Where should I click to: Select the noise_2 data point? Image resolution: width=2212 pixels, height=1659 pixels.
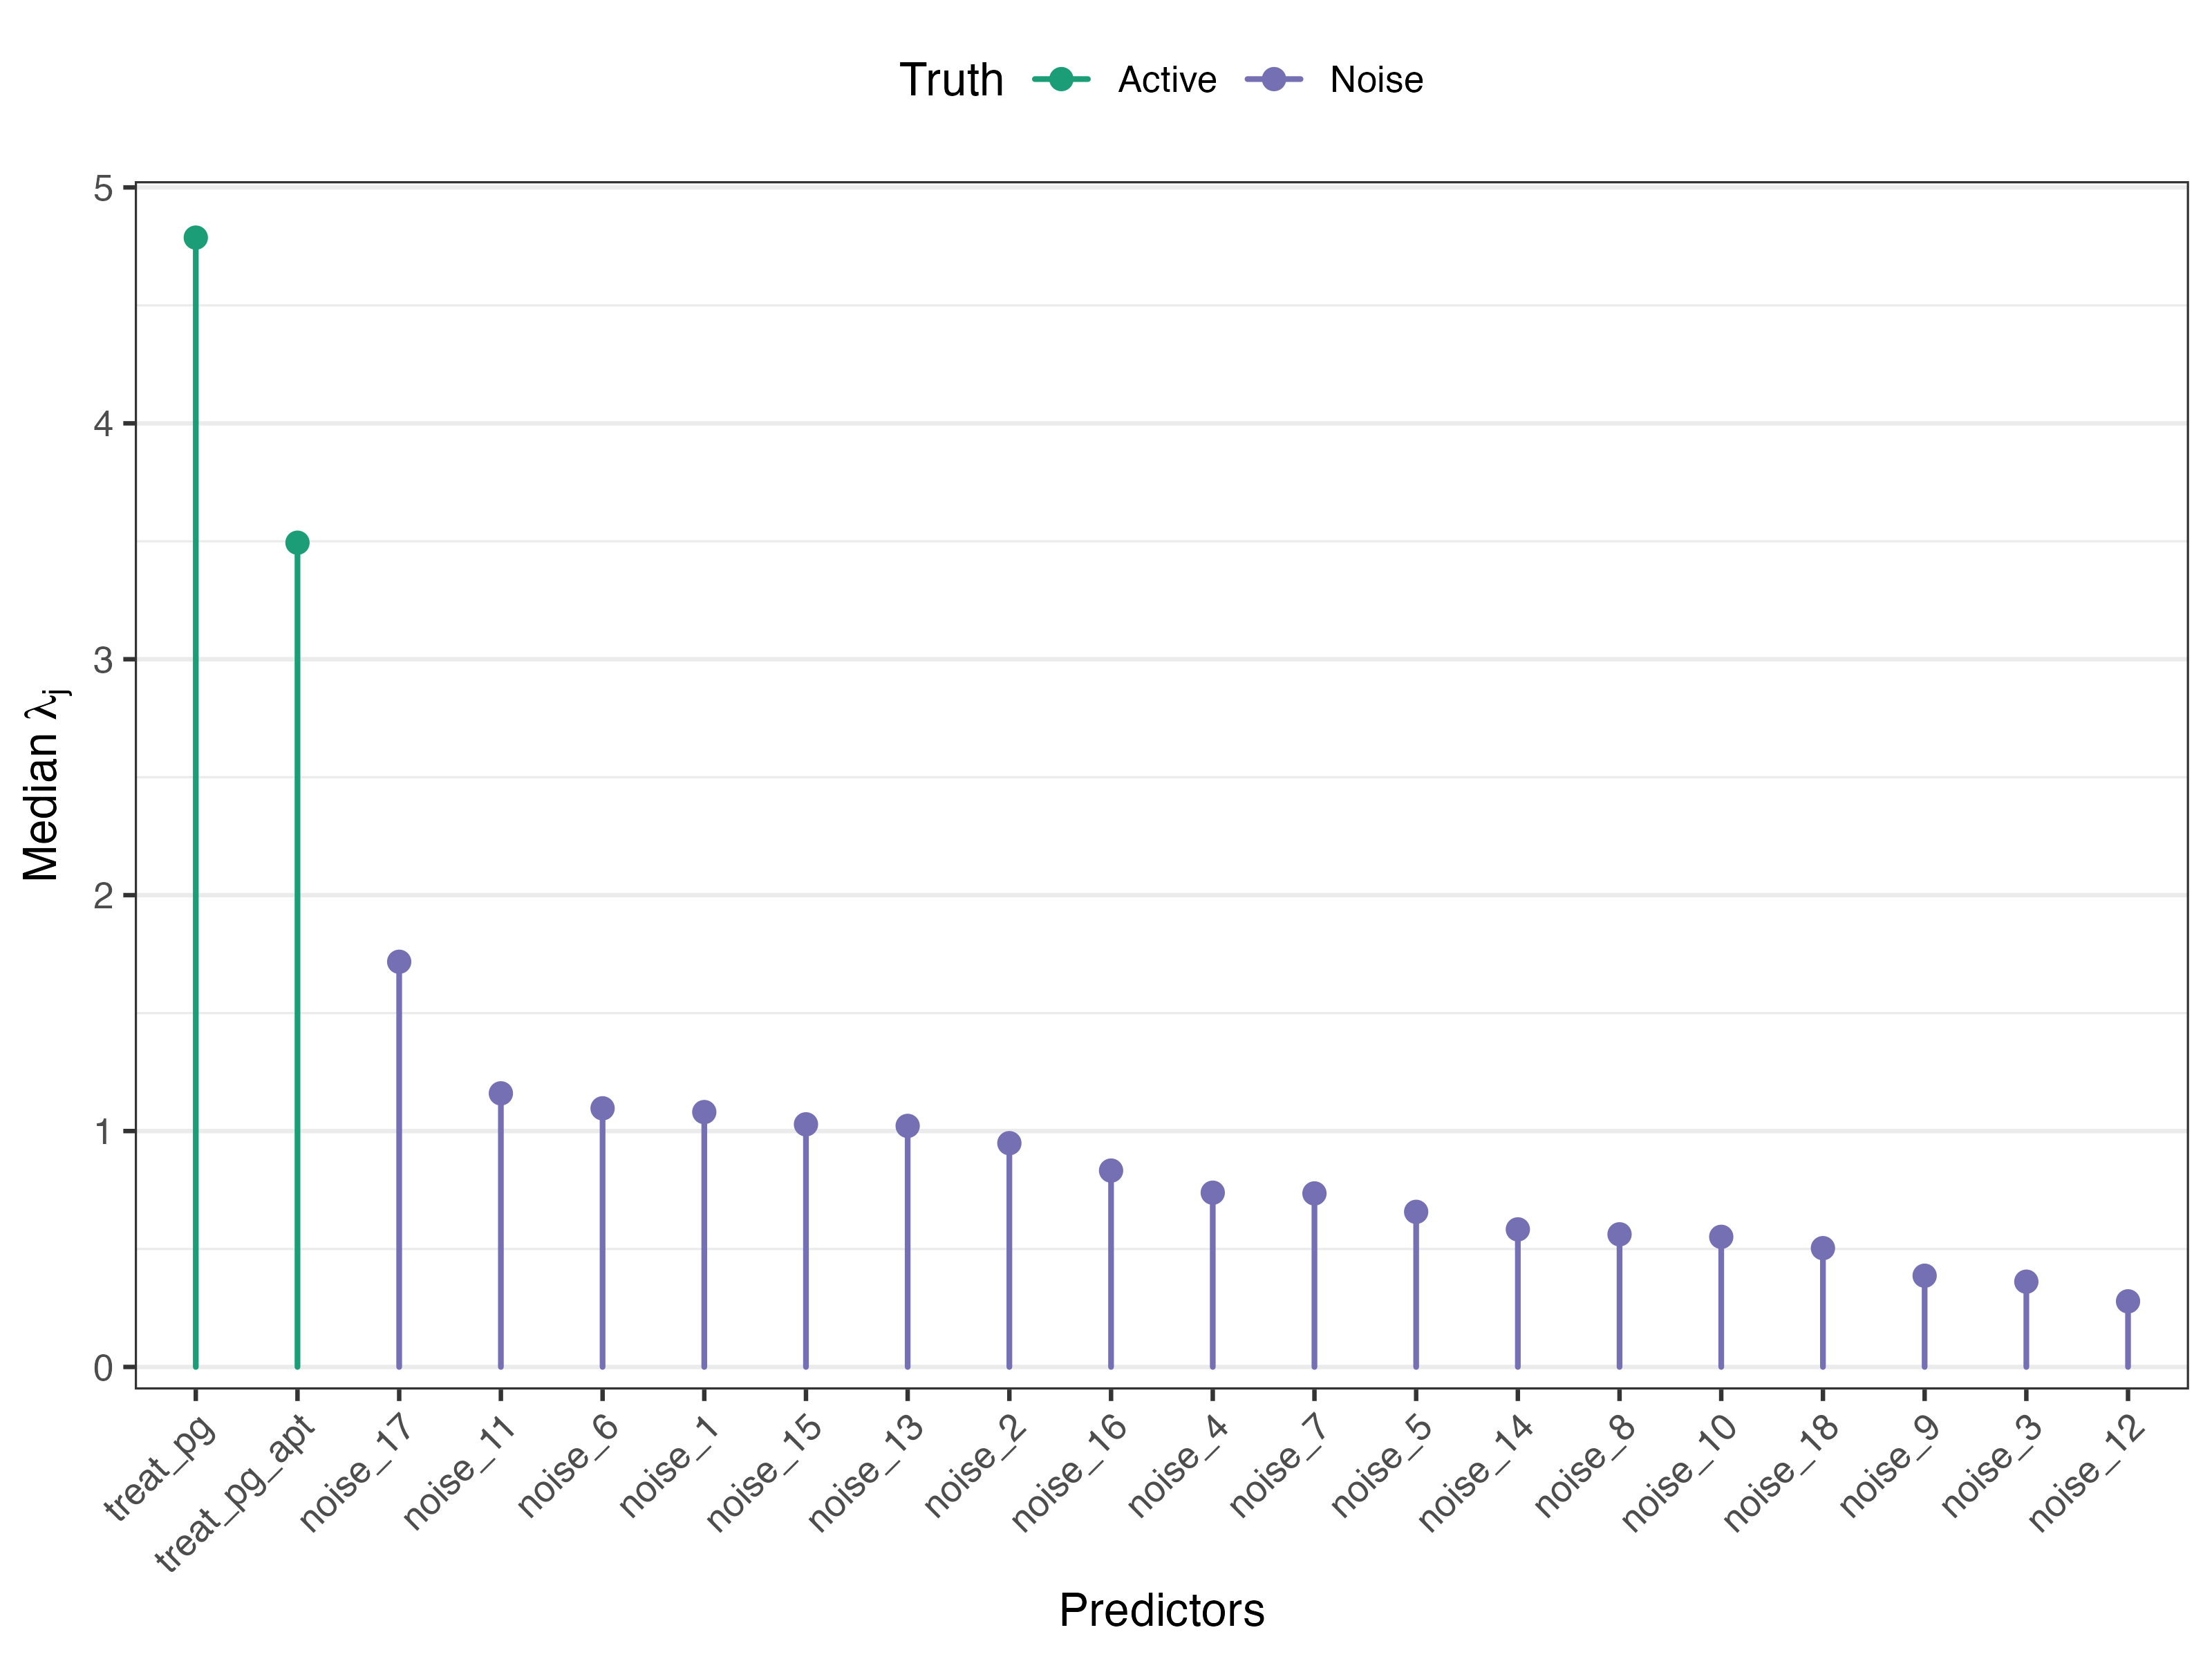[1009, 1143]
